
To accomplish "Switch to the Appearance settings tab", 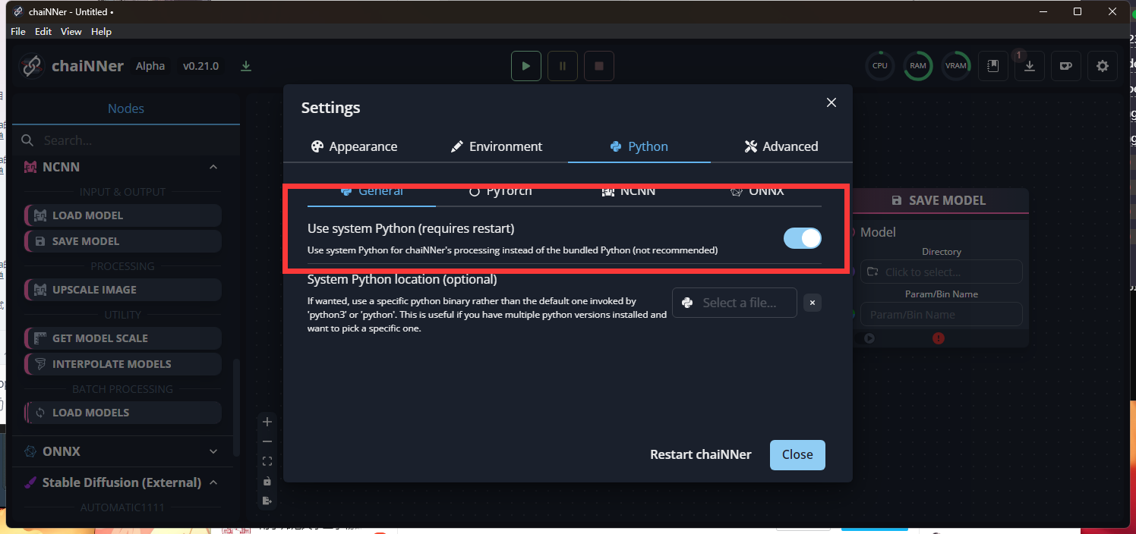I will click(x=355, y=146).
